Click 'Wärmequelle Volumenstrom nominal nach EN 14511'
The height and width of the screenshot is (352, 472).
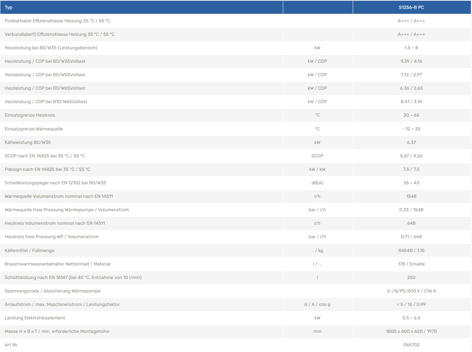[x=59, y=196]
